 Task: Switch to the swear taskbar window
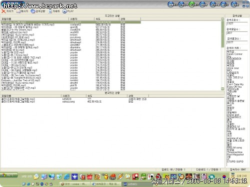pyautogui.click(x=74, y=184)
